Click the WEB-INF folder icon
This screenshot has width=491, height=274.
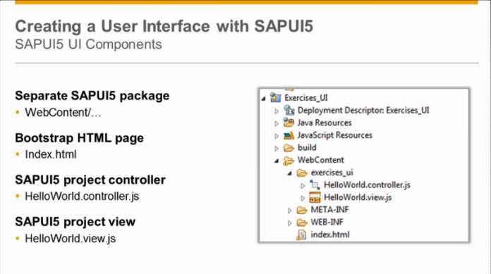[x=302, y=223]
